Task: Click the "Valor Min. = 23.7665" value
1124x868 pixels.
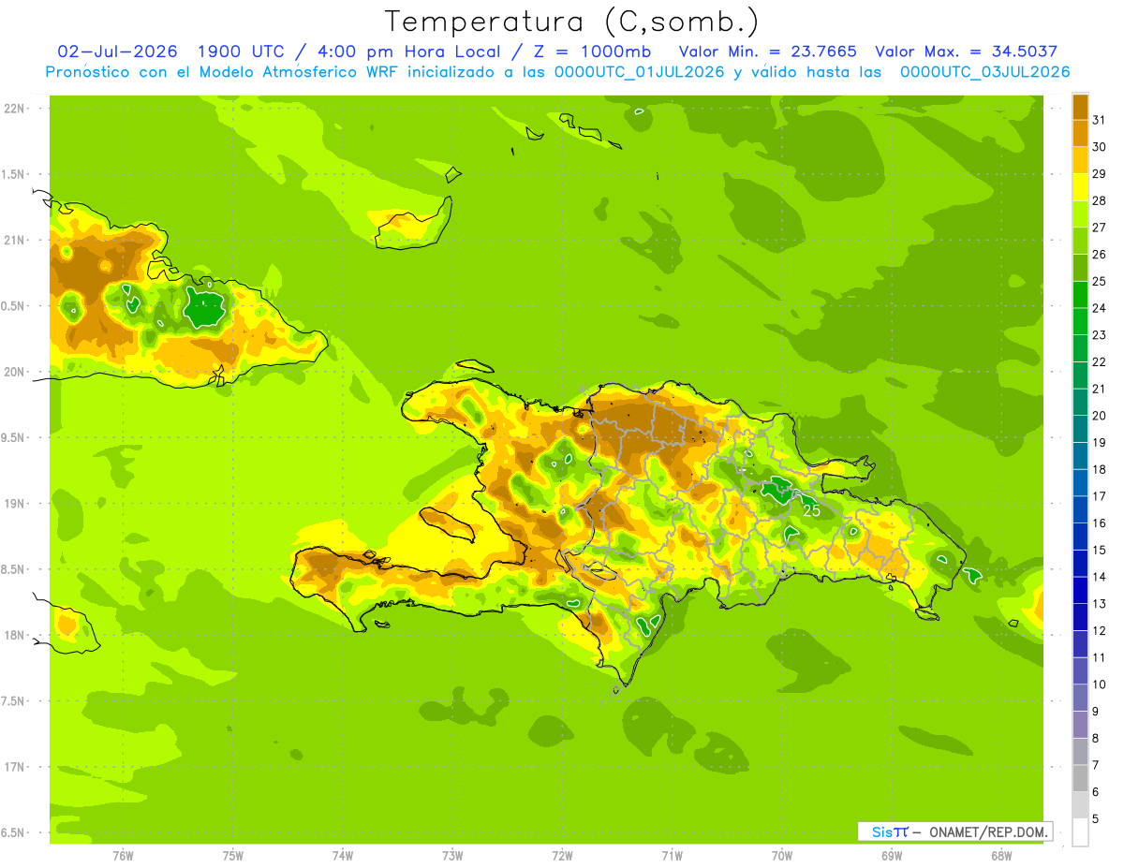Action: (x=767, y=51)
